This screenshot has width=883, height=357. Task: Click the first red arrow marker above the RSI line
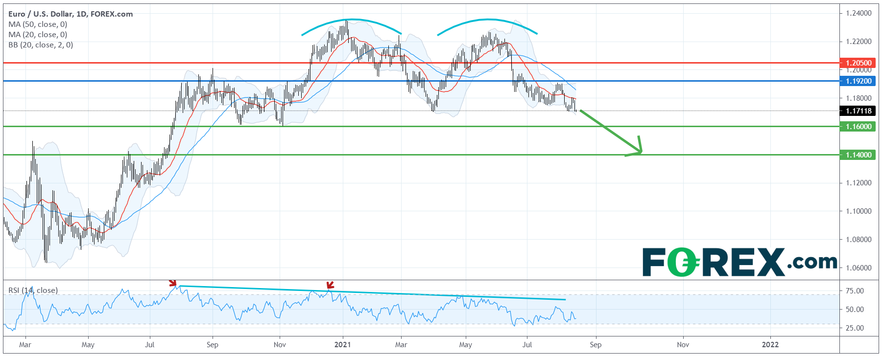coord(172,283)
